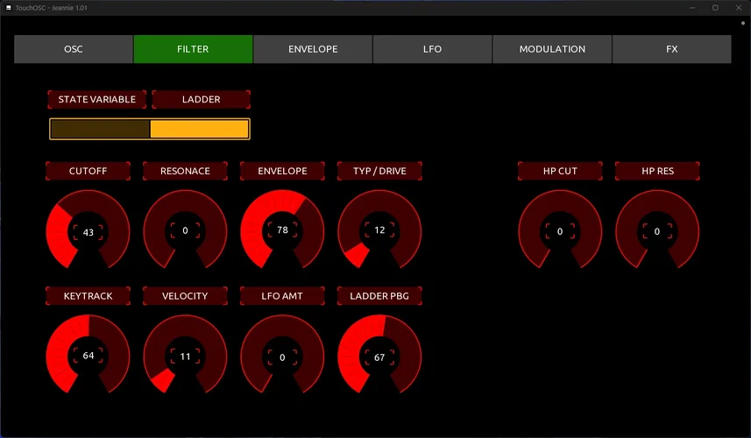Maximize the TouchOSC window
Screen dimensions: 751x438
tap(716, 8)
